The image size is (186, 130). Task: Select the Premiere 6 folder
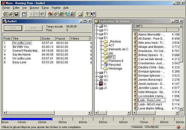coord(116,61)
